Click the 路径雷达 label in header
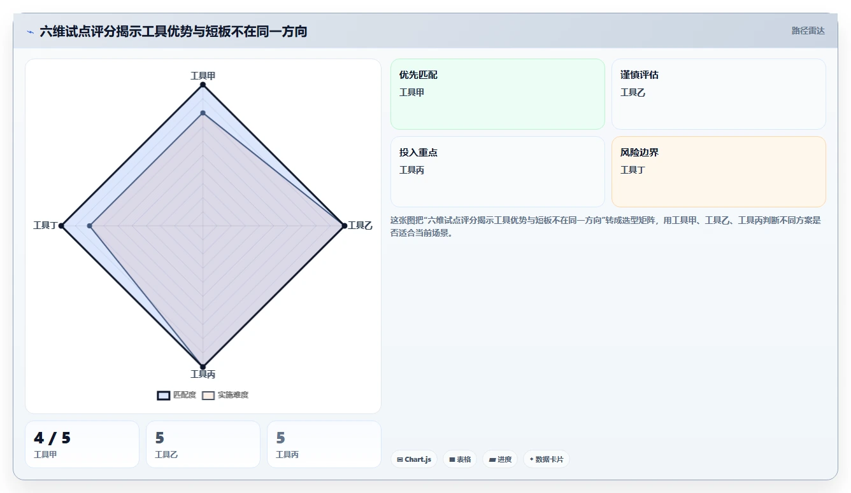 (x=808, y=31)
